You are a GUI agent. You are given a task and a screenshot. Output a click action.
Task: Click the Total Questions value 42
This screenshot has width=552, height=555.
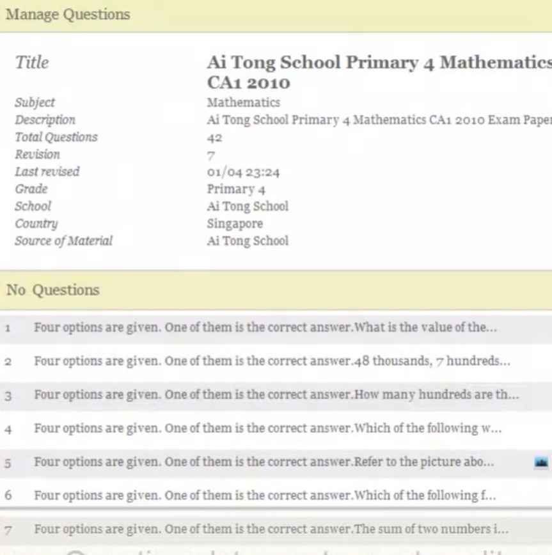(214, 137)
